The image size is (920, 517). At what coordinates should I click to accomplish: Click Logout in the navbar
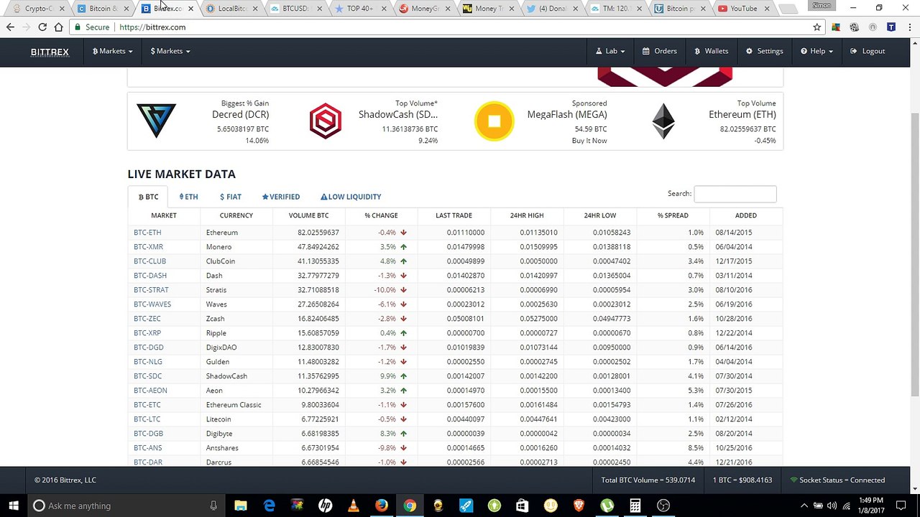coord(868,51)
